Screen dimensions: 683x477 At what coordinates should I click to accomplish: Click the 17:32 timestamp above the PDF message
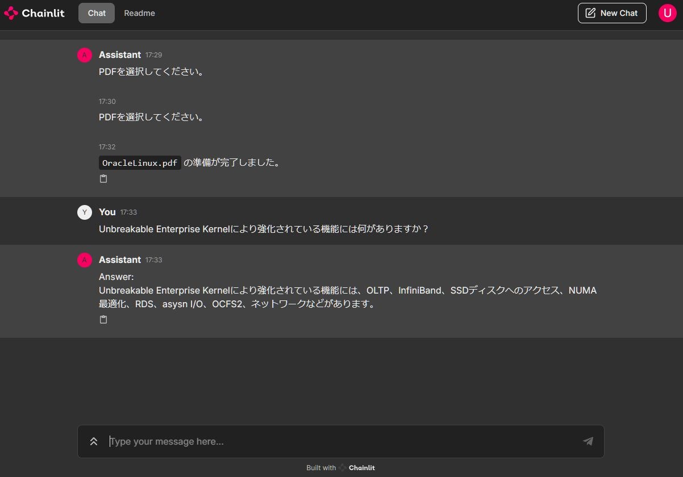(107, 147)
